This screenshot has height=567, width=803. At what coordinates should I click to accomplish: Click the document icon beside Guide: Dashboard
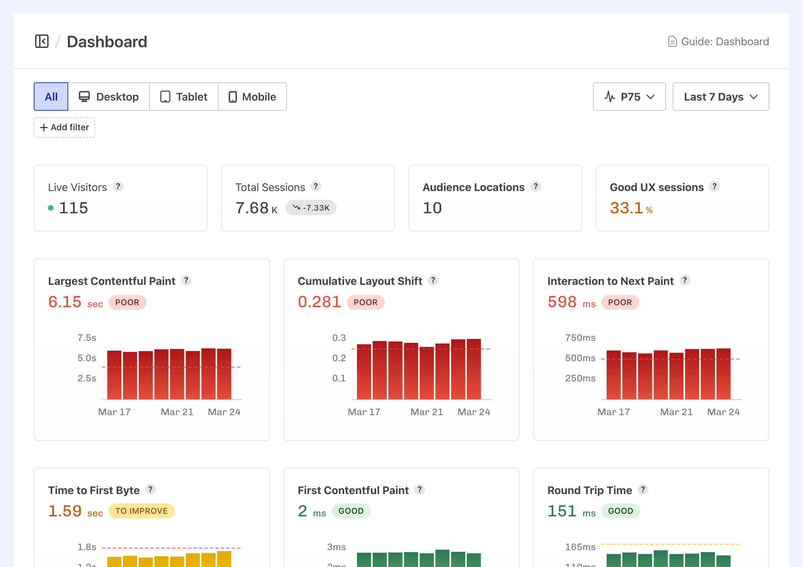point(672,41)
